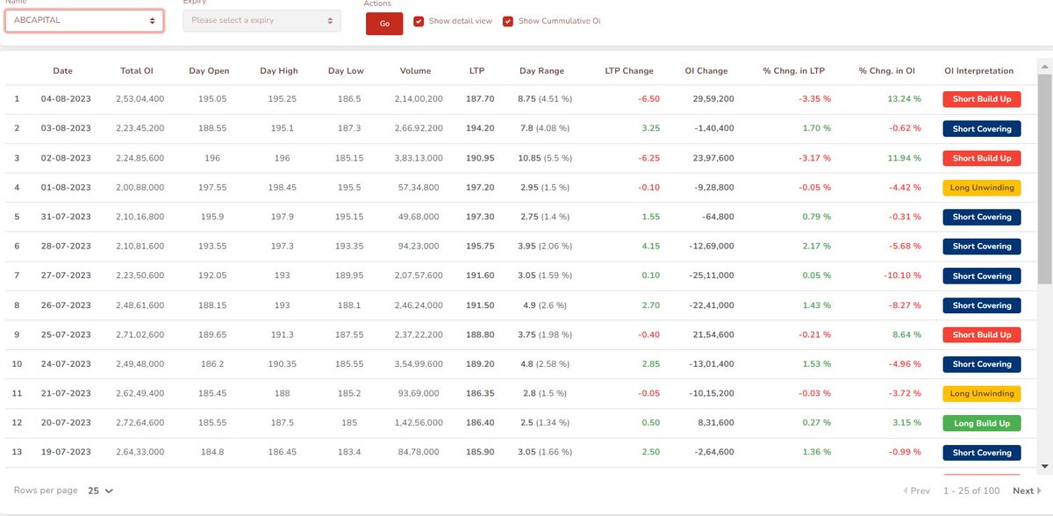The height and width of the screenshot is (516, 1053).
Task: Go to Next page of results
Action: pyautogui.click(x=1026, y=491)
